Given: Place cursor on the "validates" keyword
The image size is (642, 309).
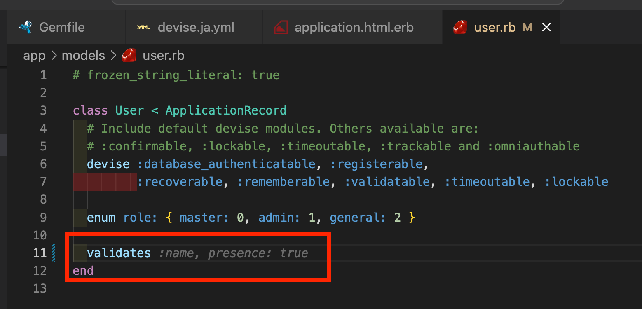Looking at the screenshot, I should (x=119, y=253).
